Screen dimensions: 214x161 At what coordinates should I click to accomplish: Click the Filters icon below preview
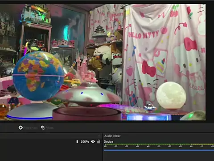43,127
